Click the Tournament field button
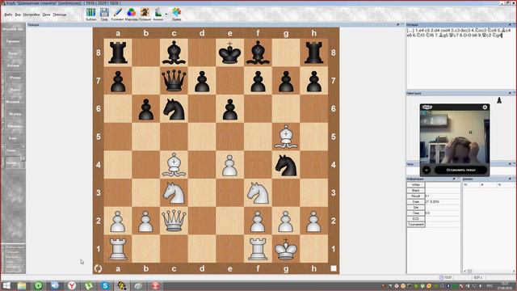The width and height of the screenshot is (517, 291). (416, 225)
